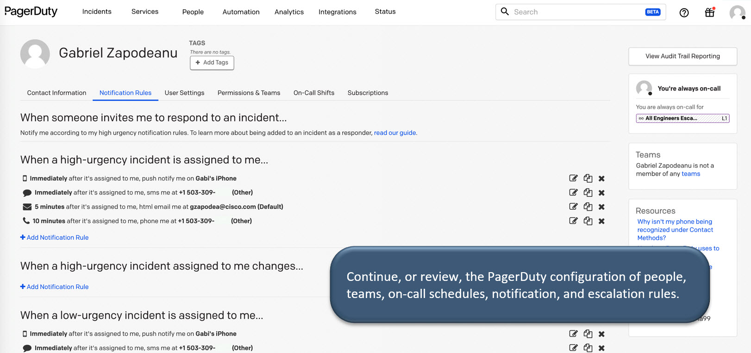The height and width of the screenshot is (353, 751).
Task: Follow the 'read our guide' link
Action: (395, 133)
